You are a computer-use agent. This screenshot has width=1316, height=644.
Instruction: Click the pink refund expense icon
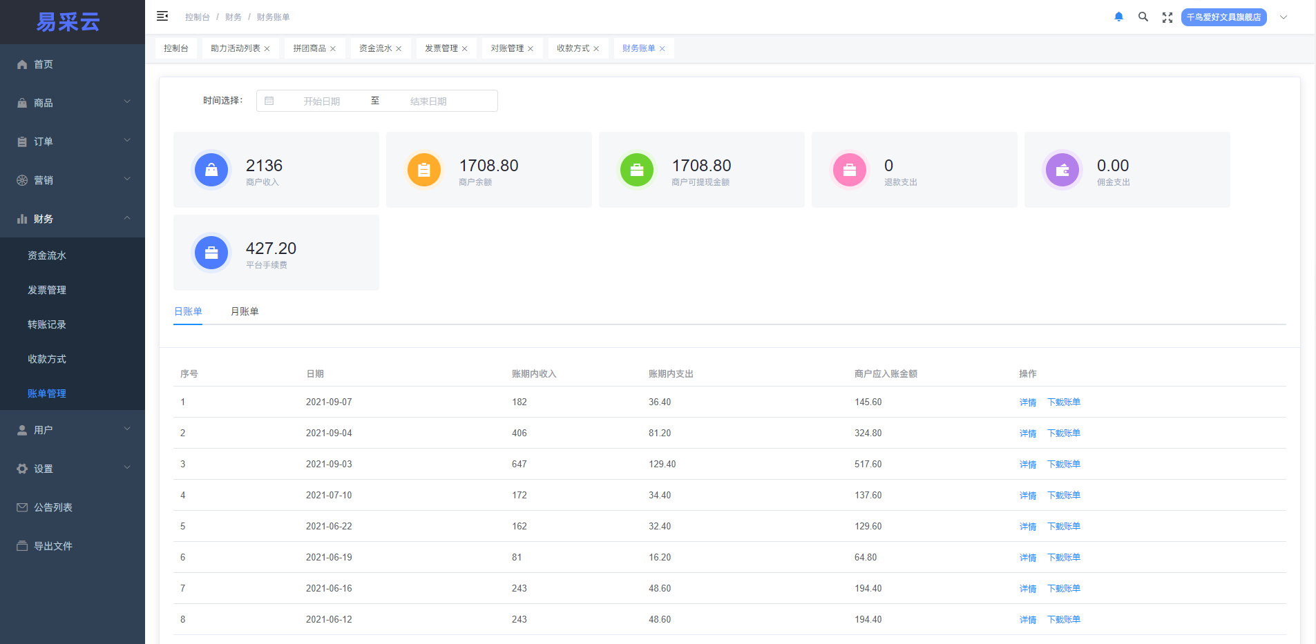point(850,170)
